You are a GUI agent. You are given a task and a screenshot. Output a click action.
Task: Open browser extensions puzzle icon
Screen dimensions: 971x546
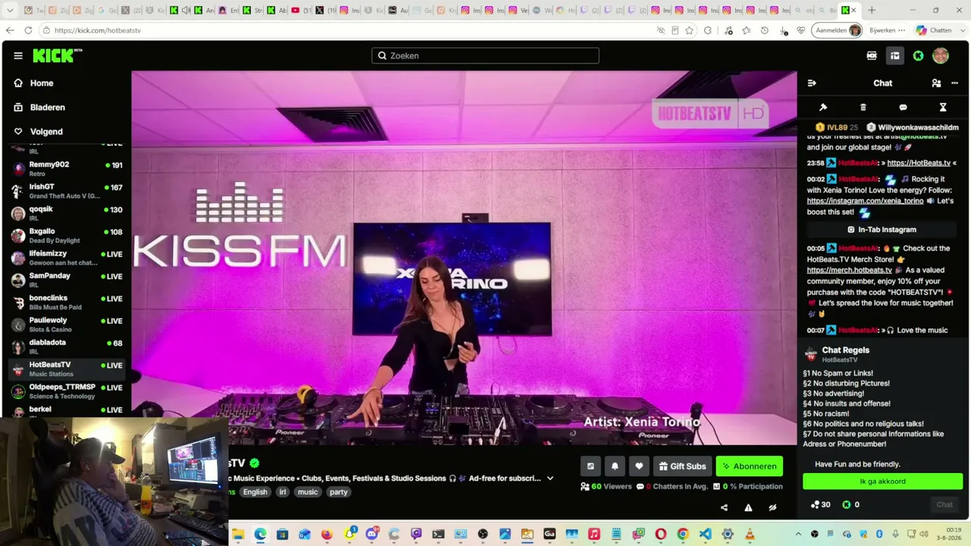[x=708, y=30]
